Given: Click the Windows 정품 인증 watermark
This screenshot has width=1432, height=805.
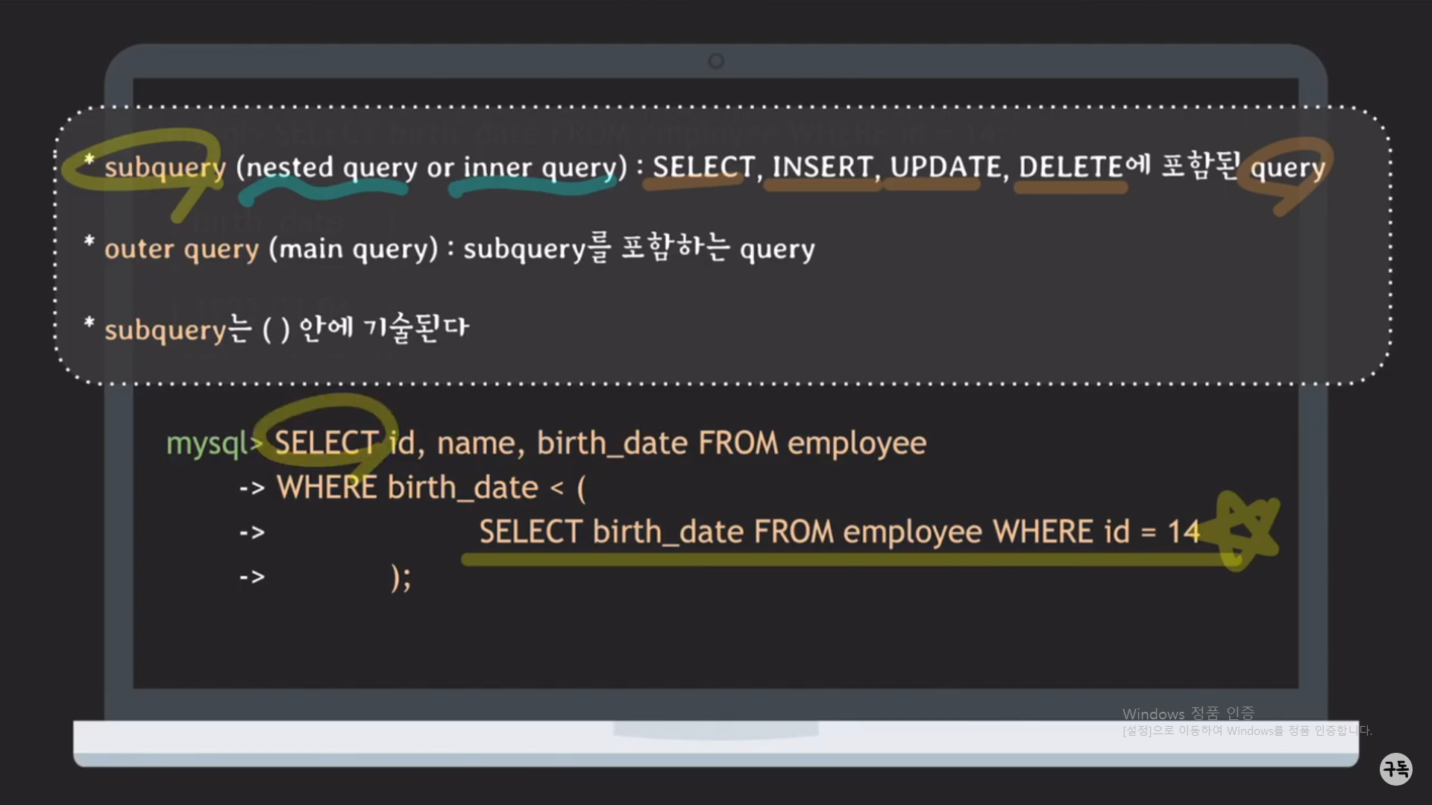Looking at the screenshot, I should tap(1188, 714).
